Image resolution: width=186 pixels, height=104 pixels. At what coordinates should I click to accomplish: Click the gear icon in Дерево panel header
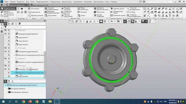pos(45,21)
